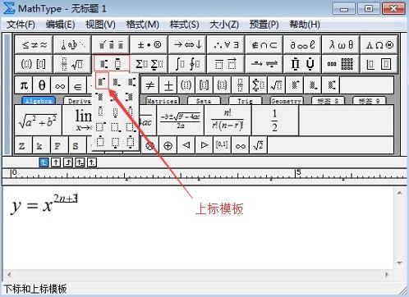Insert the left triangle ◁ symbol
The height and width of the screenshot is (297, 409).
(186, 145)
